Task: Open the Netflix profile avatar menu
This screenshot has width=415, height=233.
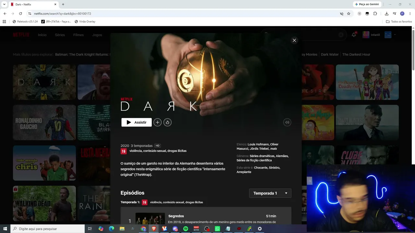Action: click(388, 35)
